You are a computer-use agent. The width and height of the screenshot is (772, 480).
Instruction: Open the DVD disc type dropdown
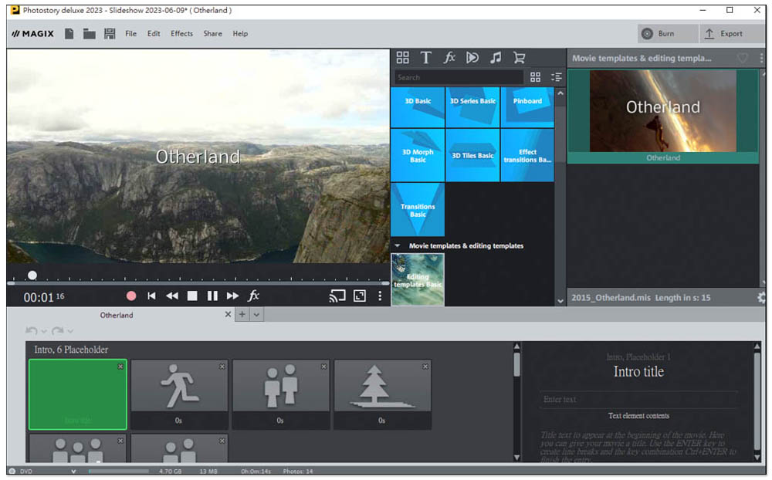coord(73,471)
